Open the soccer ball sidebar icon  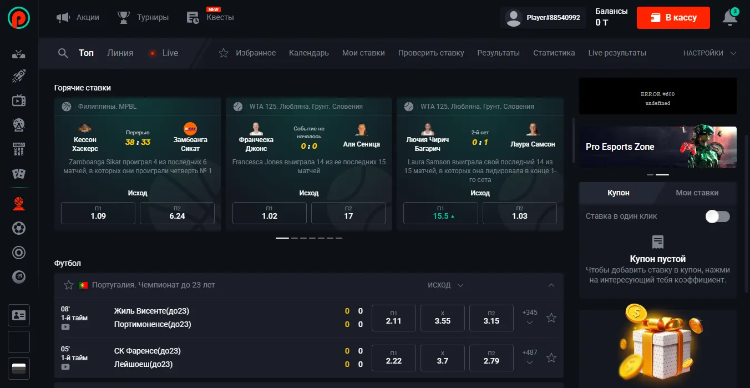[x=19, y=228]
